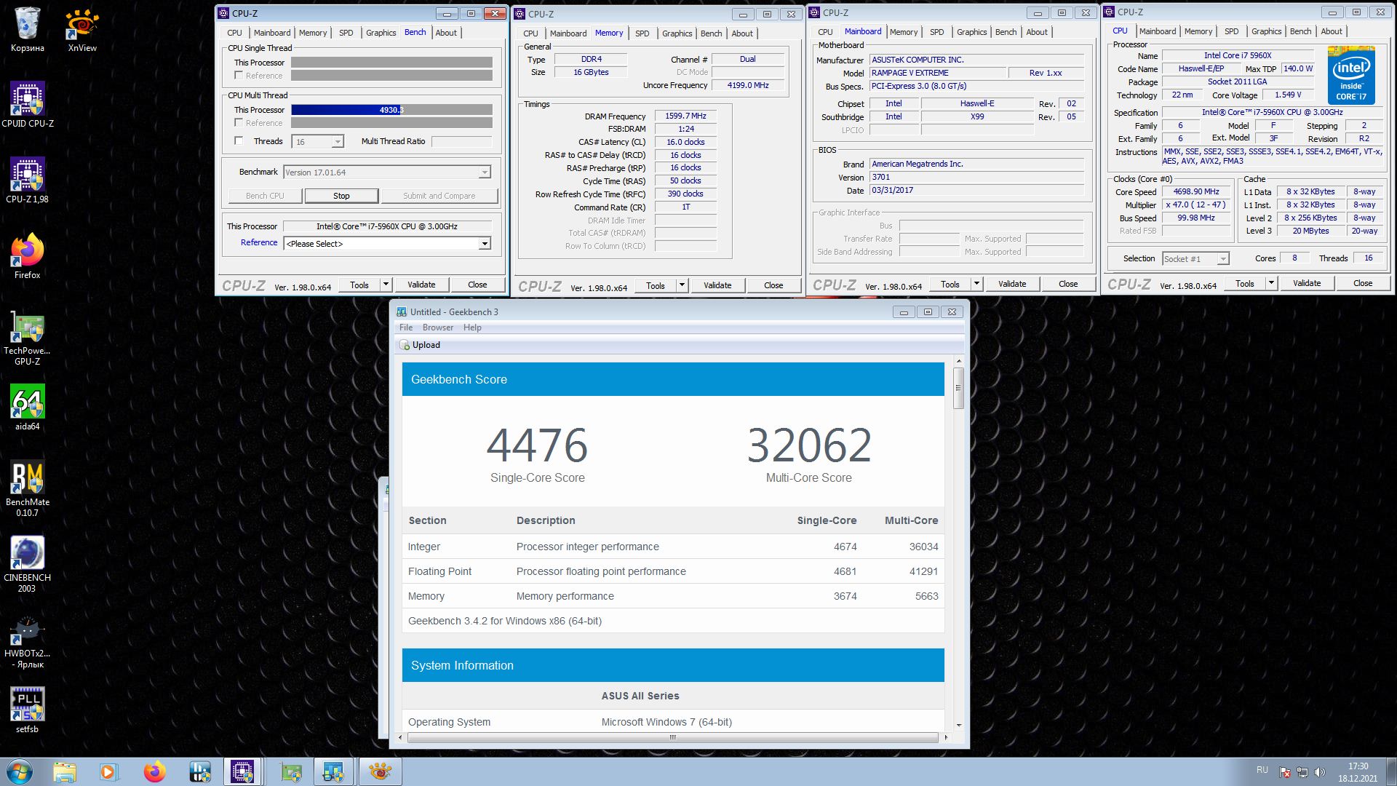Click the RU language indicator
Image resolution: width=1397 pixels, height=786 pixels.
(1262, 770)
